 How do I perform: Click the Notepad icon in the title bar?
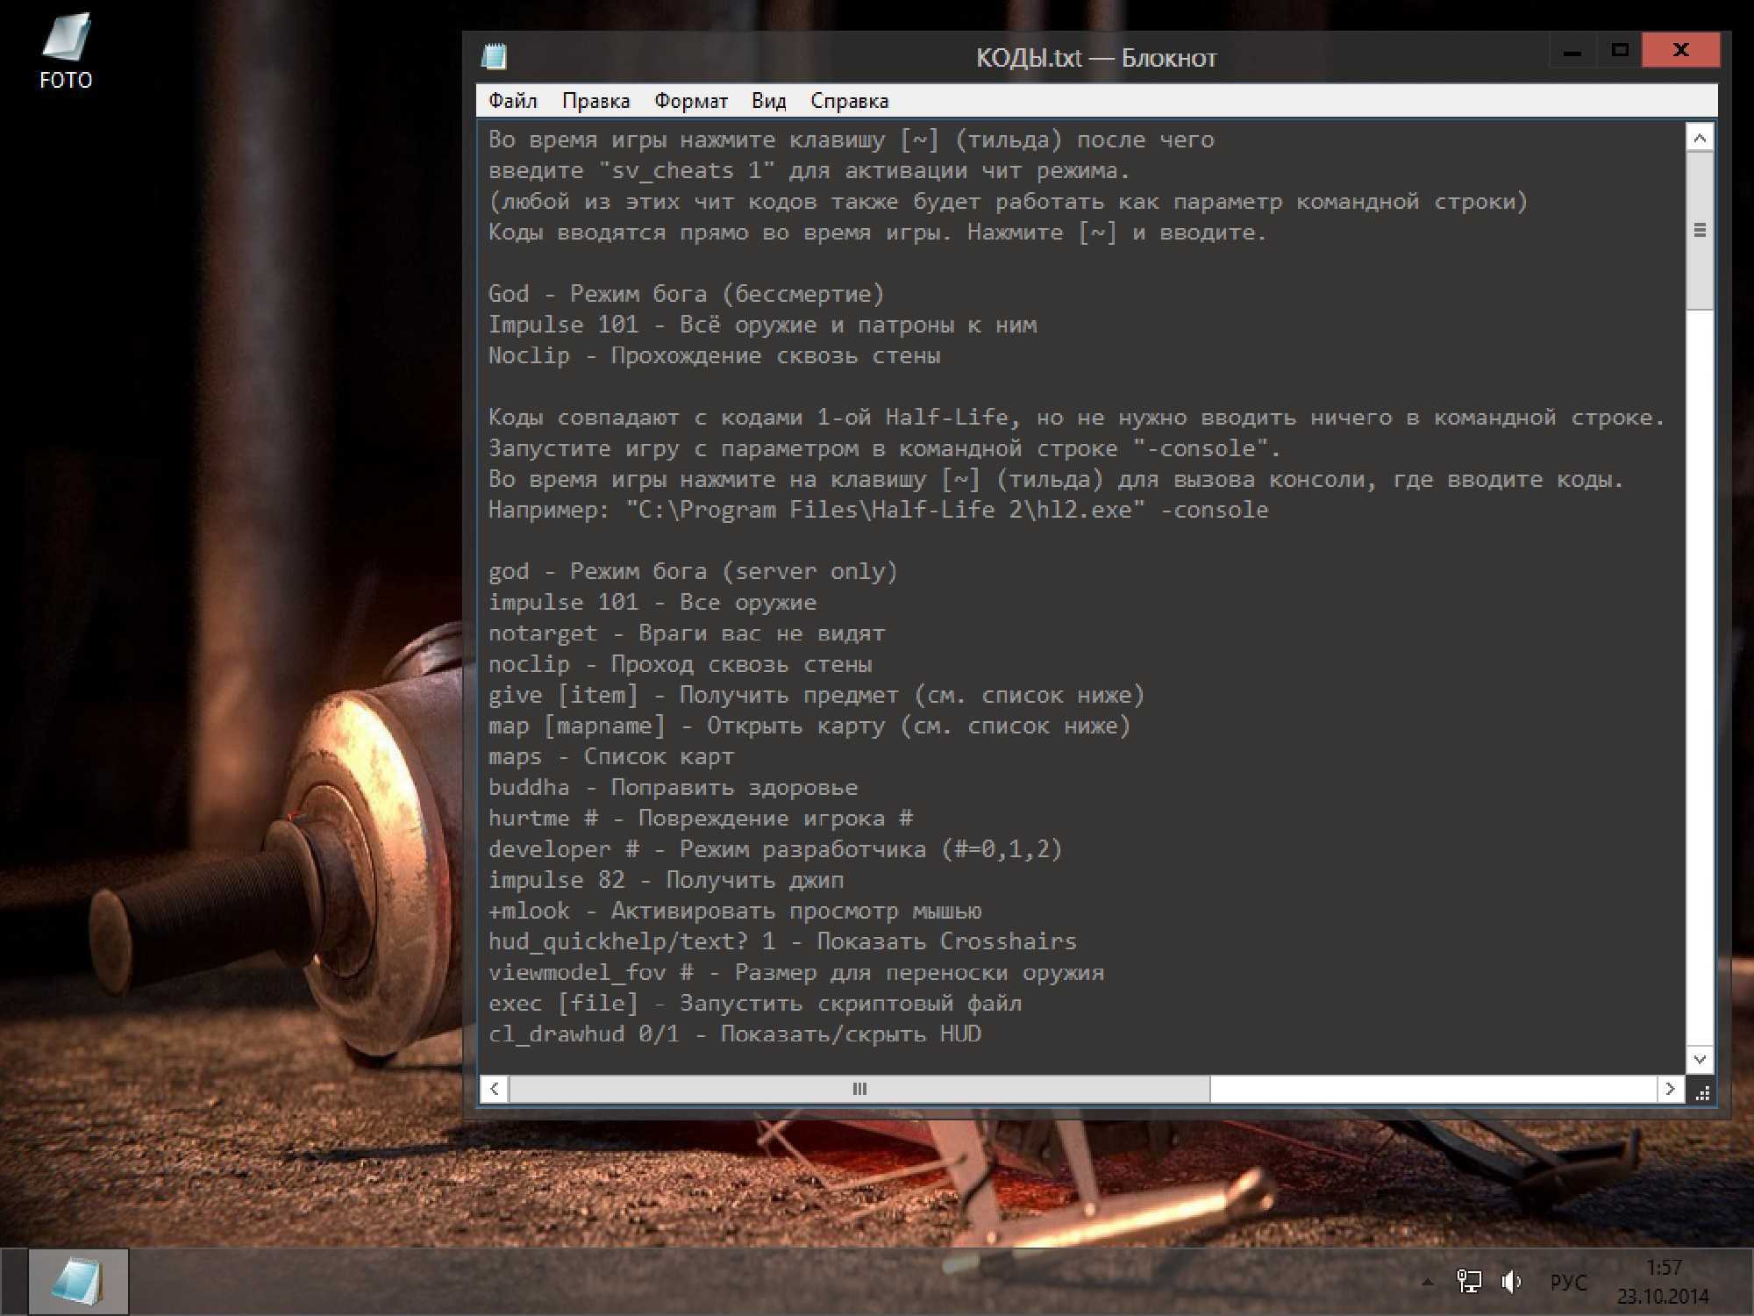point(495,57)
